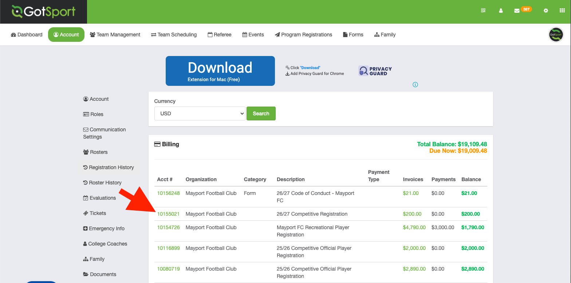This screenshot has height=283, width=571.
Task: Open the Events navigation item
Action: tap(253, 35)
